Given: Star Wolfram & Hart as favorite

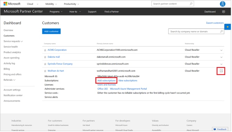Looking at the screenshot, I should pyautogui.click(x=45, y=71).
